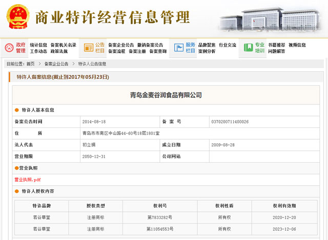Select expiry date 2023-12-06
This screenshot has height=240, width=328.
point(284,229)
